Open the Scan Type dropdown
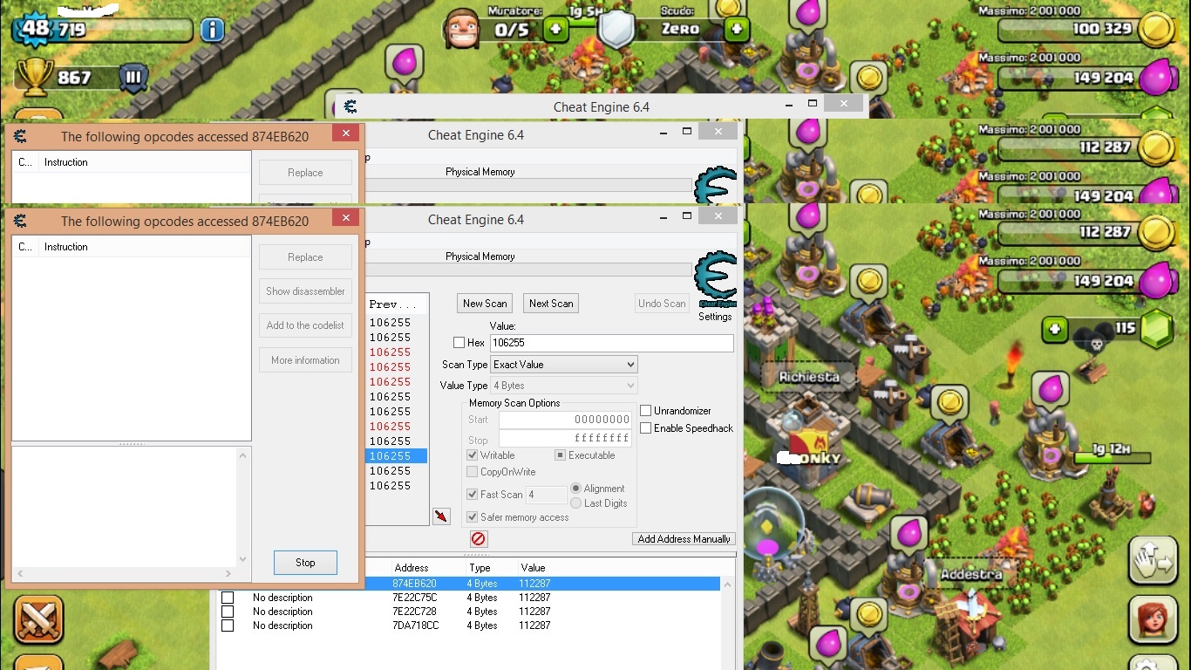Viewport: 1191px width, 670px height. pos(563,365)
